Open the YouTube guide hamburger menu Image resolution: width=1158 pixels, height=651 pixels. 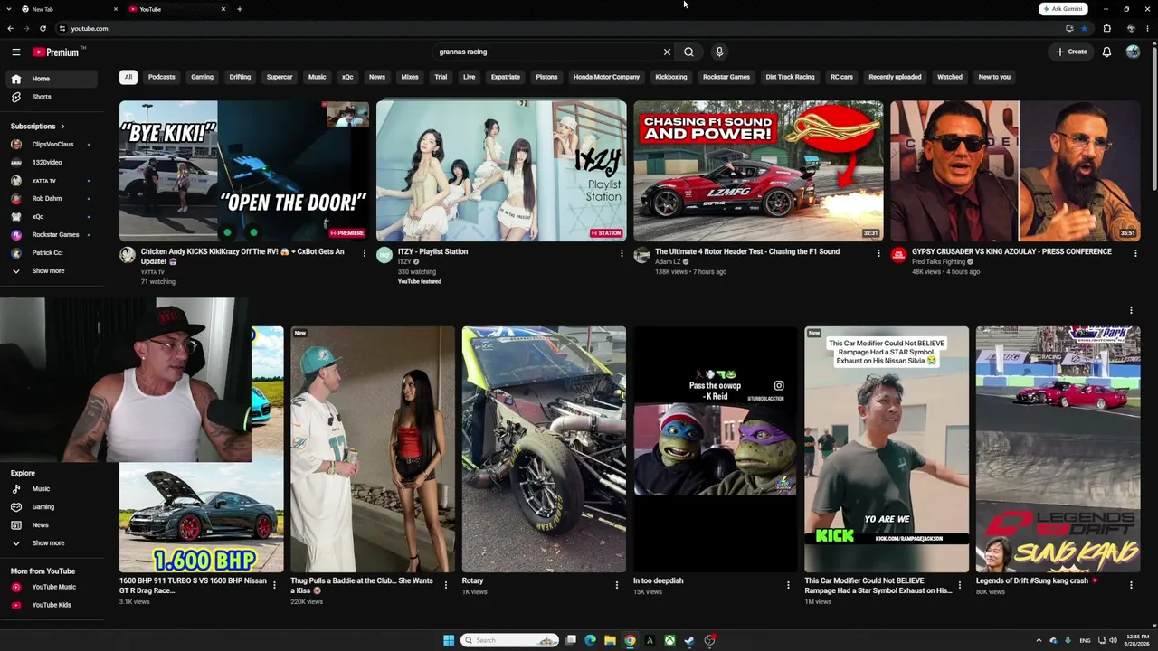coord(16,52)
